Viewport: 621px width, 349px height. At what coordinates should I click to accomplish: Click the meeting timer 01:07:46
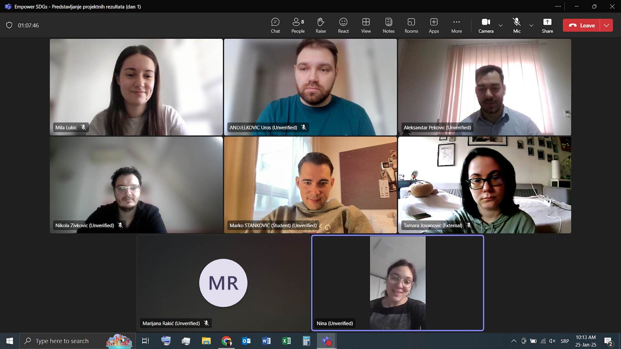[28, 25]
